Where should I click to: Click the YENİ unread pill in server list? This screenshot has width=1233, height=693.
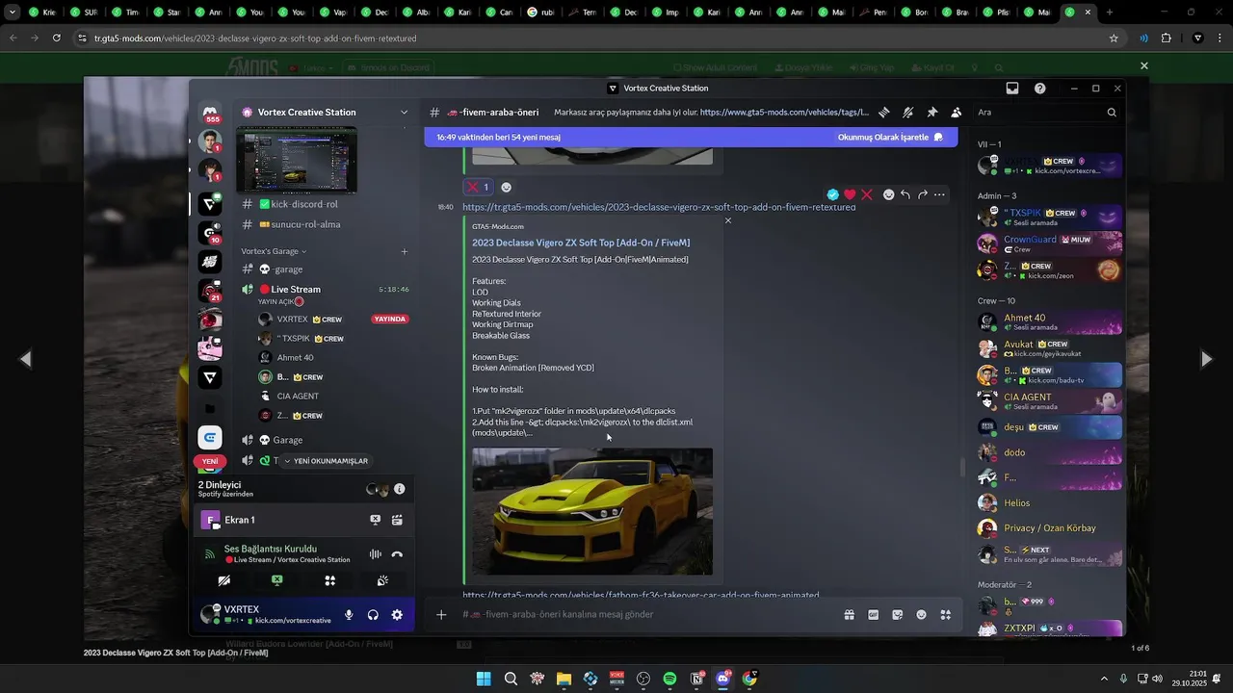(210, 461)
